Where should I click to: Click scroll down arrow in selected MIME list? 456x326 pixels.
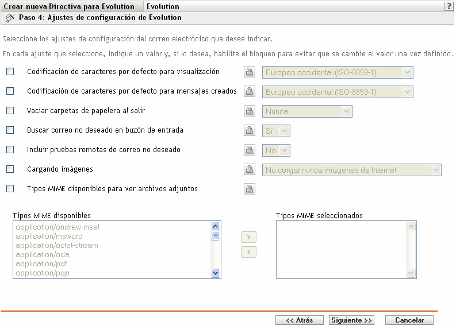(x=411, y=273)
